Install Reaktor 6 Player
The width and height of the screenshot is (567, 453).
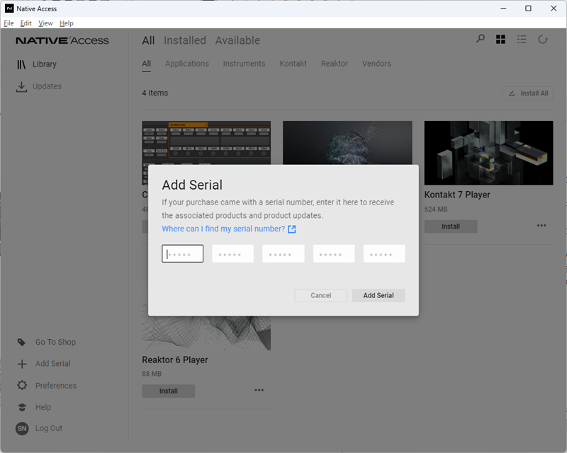coord(169,391)
